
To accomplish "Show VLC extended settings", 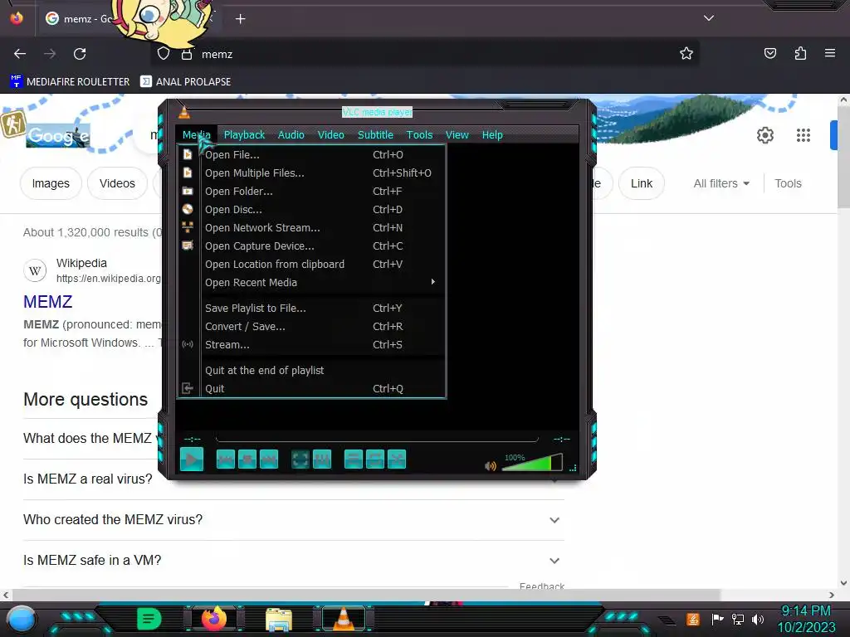I will 322,460.
